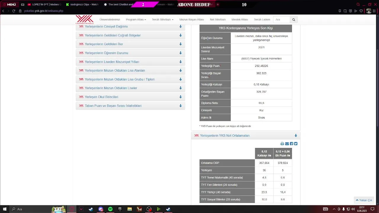This screenshot has height=213, width=379.
Task: Click the Adres İli value Sivas
Action: 261,118
